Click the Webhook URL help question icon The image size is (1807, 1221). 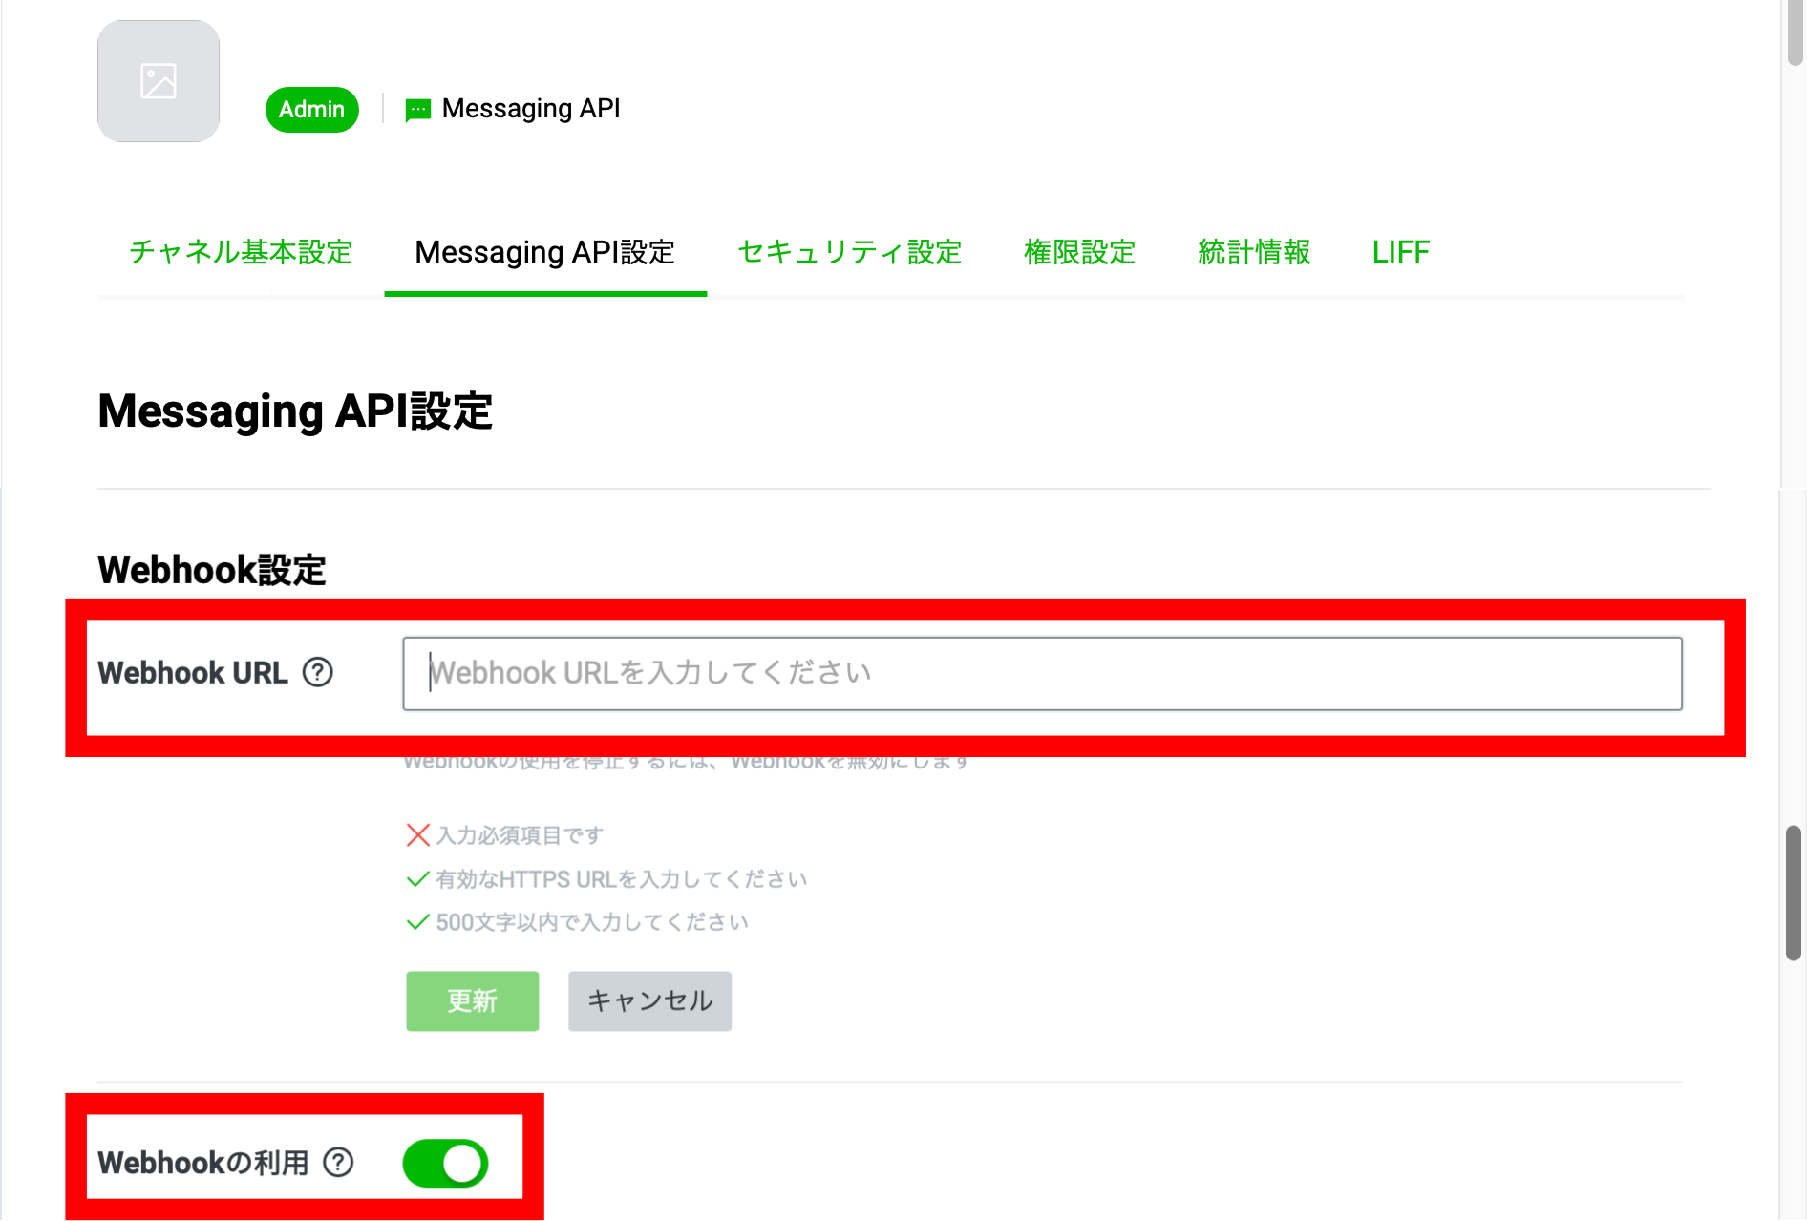318,673
